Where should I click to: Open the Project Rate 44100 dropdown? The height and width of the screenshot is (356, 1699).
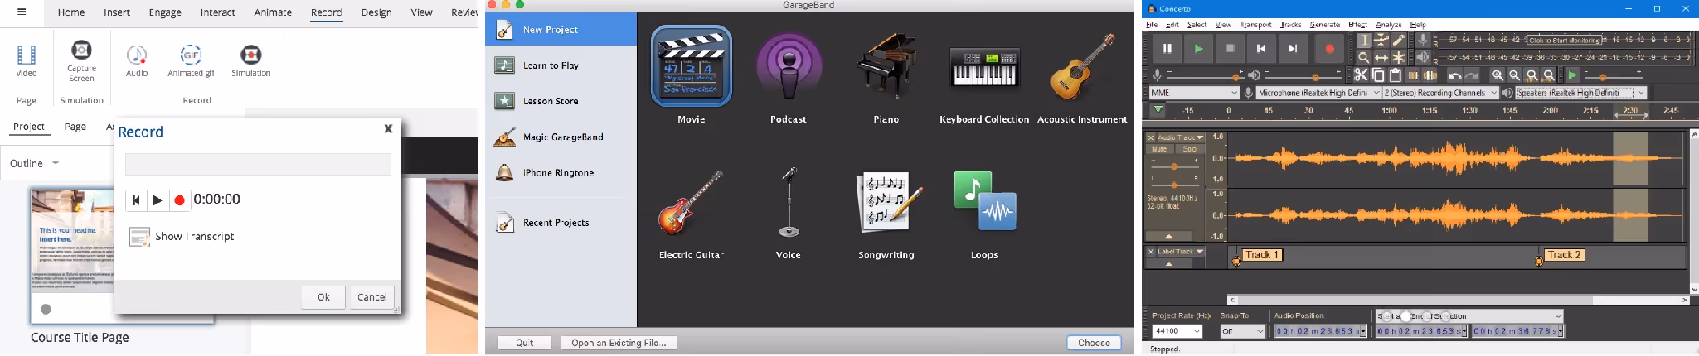coord(1177,331)
